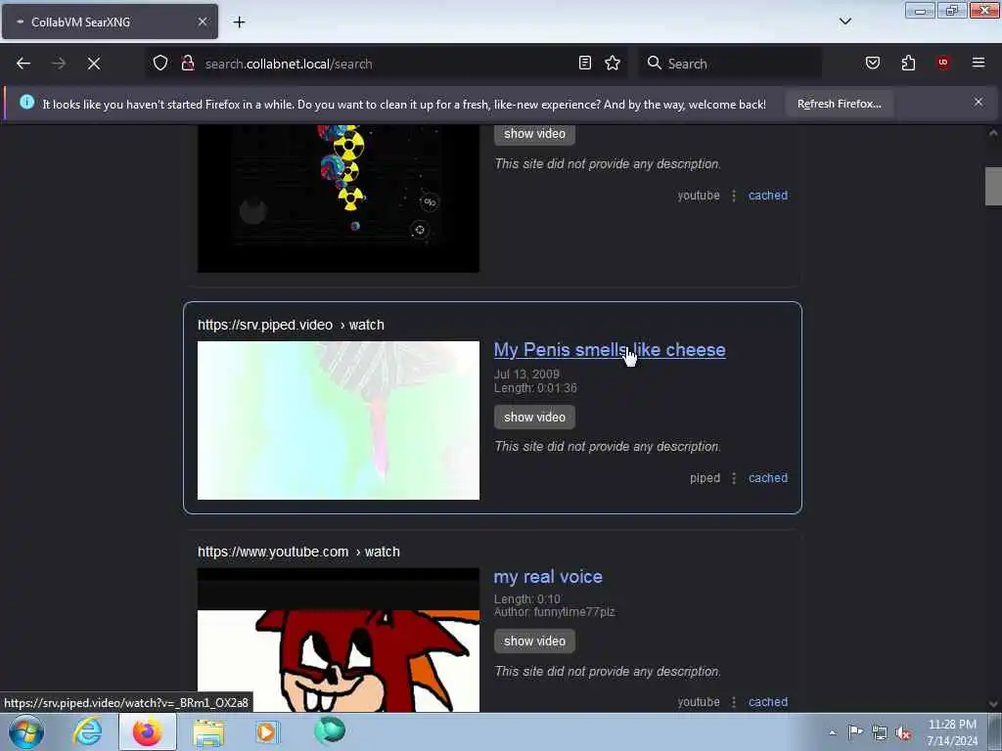Click the network tray icon

pyautogui.click(x=880, y=733)
